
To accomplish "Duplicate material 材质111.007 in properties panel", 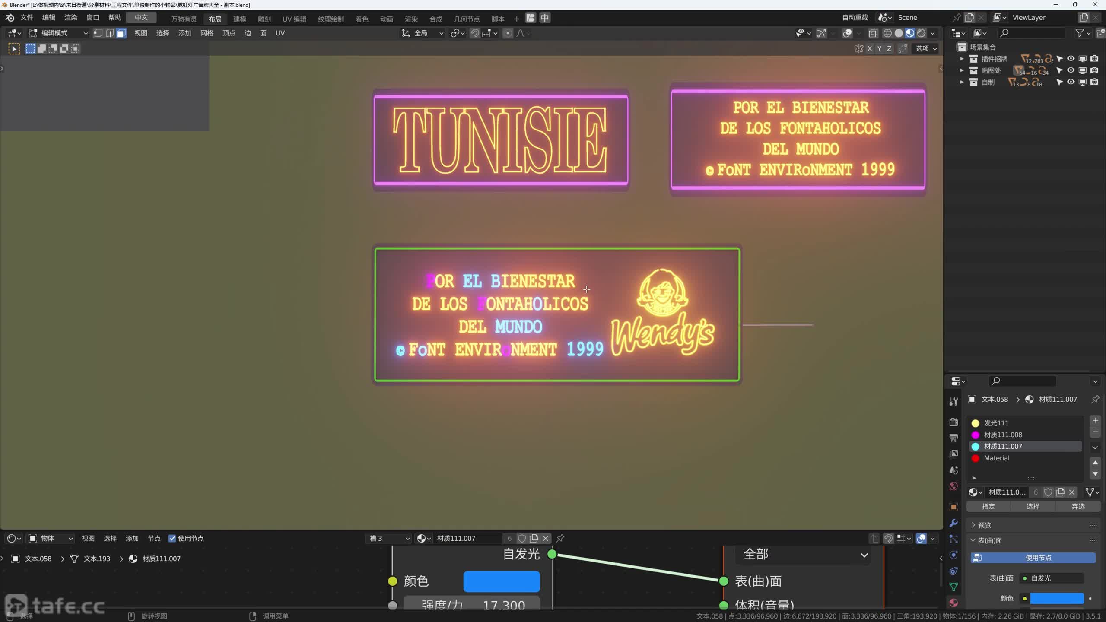I will 1060,492.
